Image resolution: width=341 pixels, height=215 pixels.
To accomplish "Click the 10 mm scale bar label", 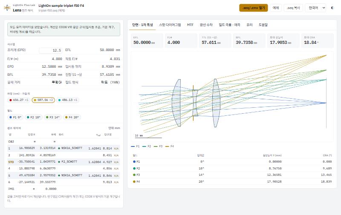I will (139, 135).
